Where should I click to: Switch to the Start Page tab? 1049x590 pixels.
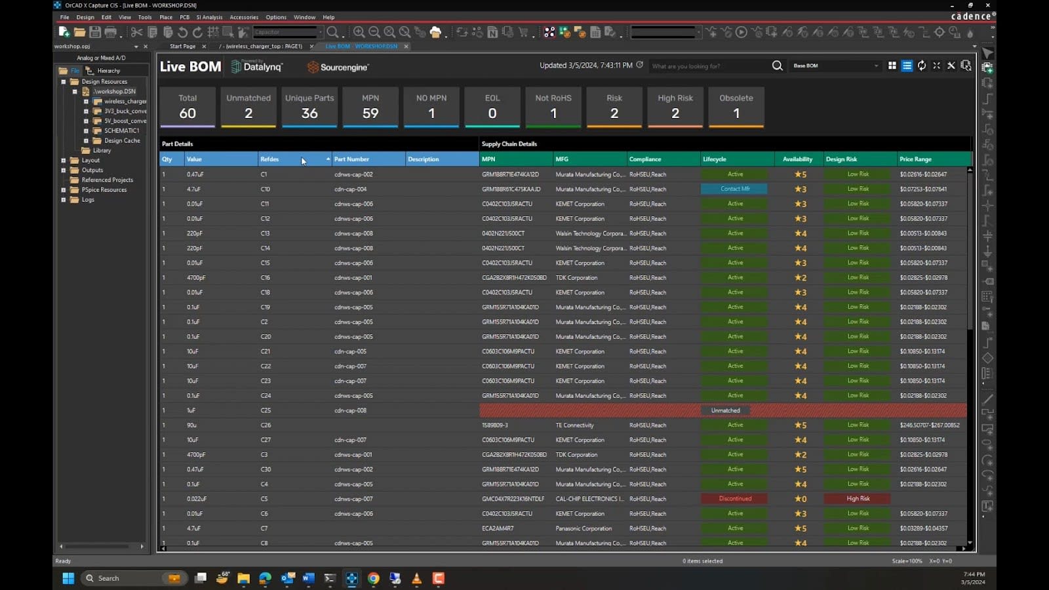pos(182,47)
